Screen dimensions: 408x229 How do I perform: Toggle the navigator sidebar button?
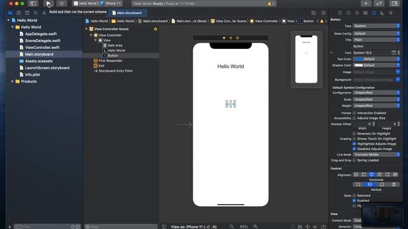(33, 4)
